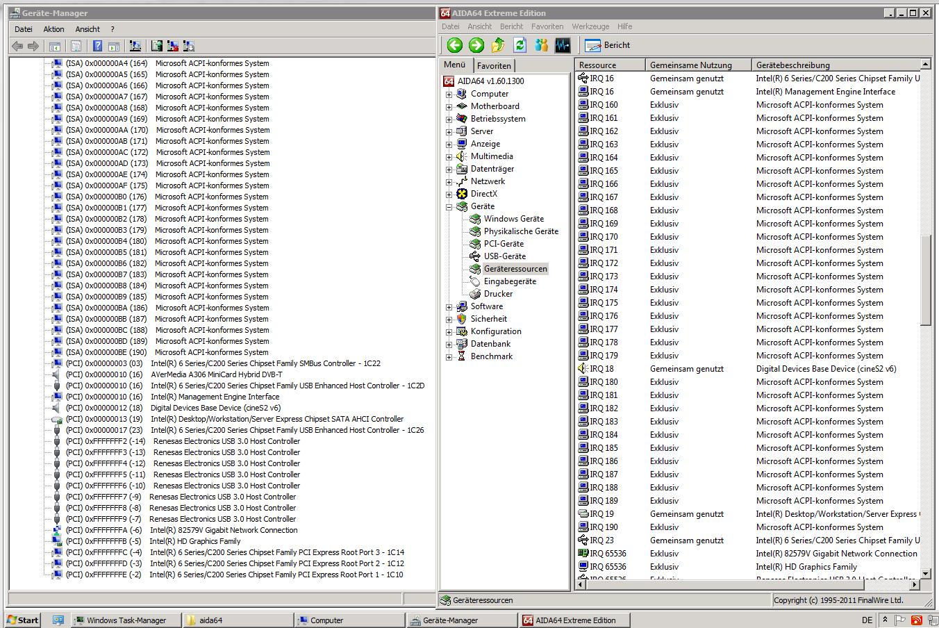Collapse the Geräte tree node
Viewport: 939px width, 628px height.
[x=449, y=207]
